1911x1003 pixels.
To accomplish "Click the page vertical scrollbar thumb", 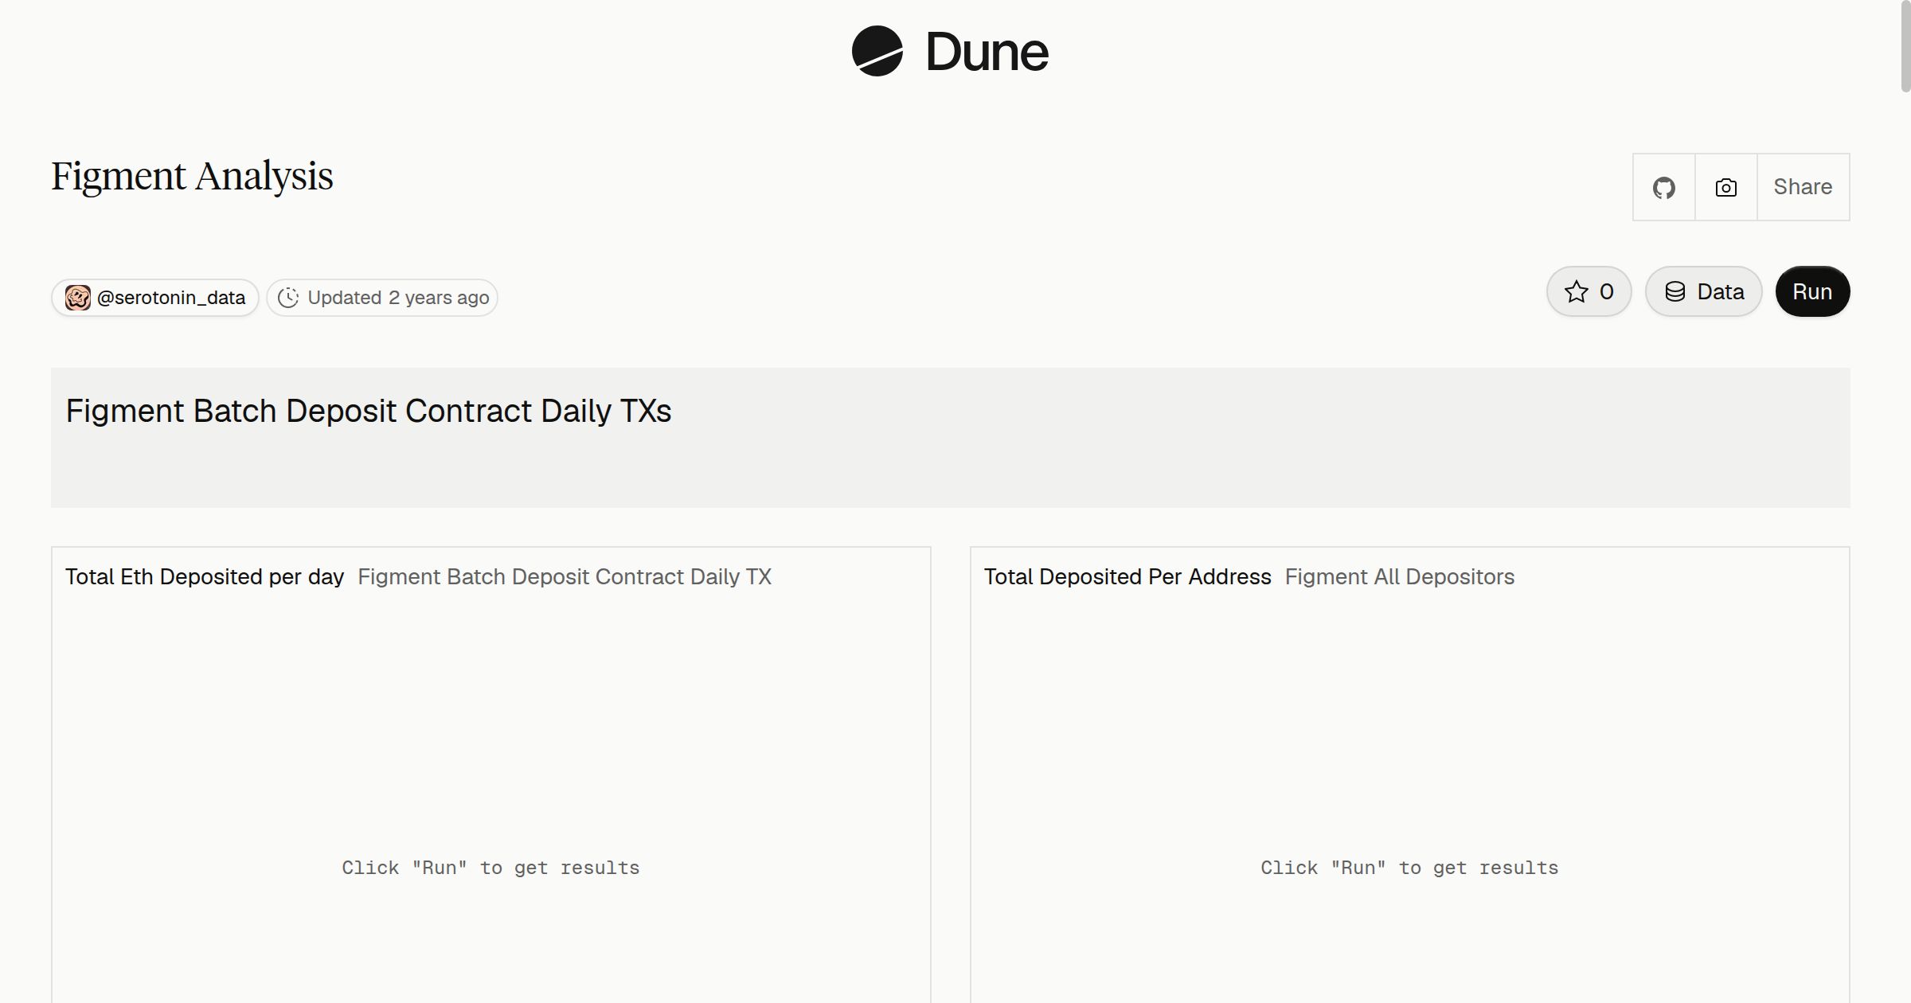I will pyautogui.click(x=1905, y=47).
